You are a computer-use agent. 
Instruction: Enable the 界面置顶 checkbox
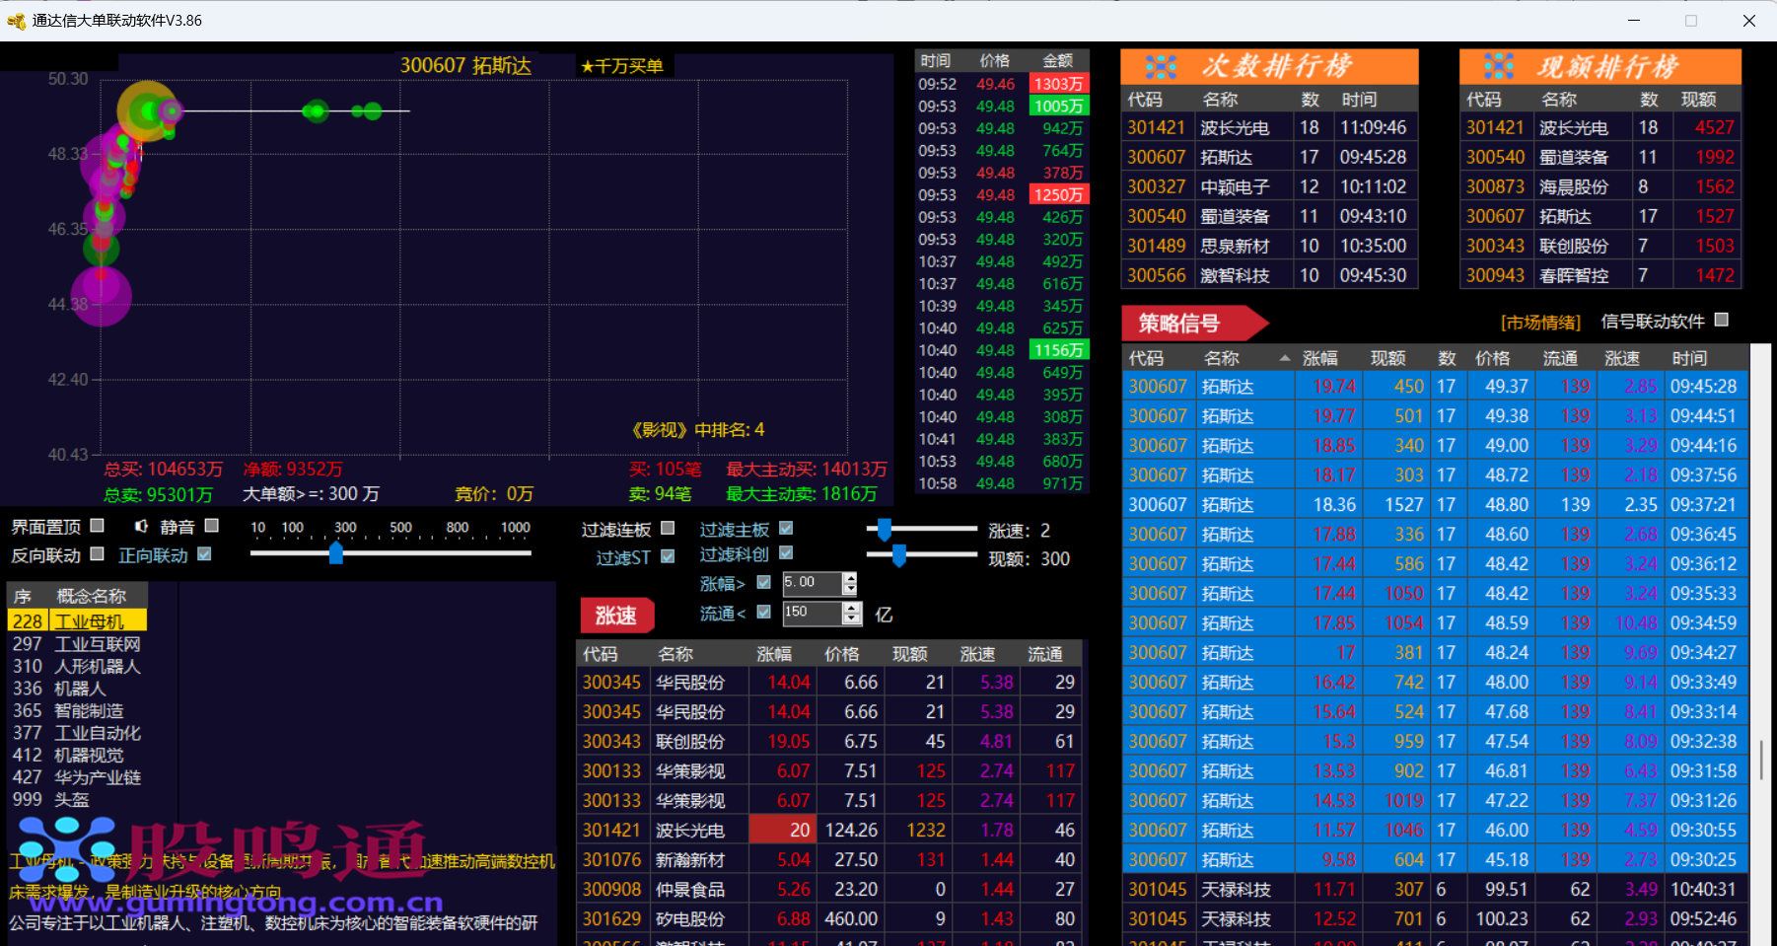[x=97, y=526]
